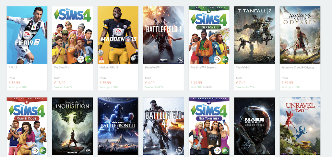The width and height of the screenshot is (332, 157).
Task: Select the Battlefield 4 cover image
Action: (163, 126)
